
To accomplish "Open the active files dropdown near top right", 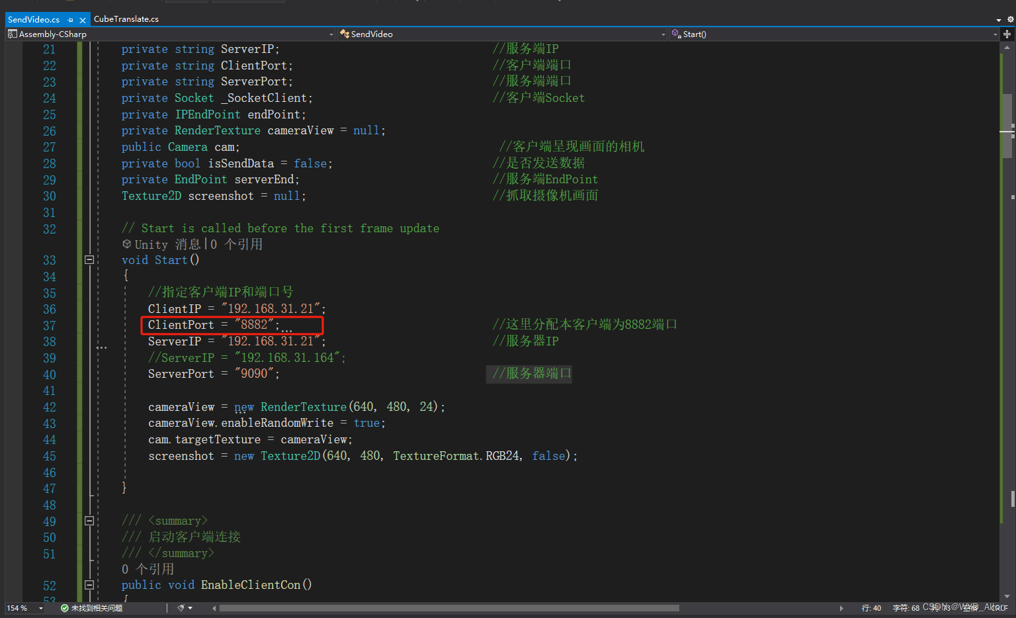I will point(999,19).
